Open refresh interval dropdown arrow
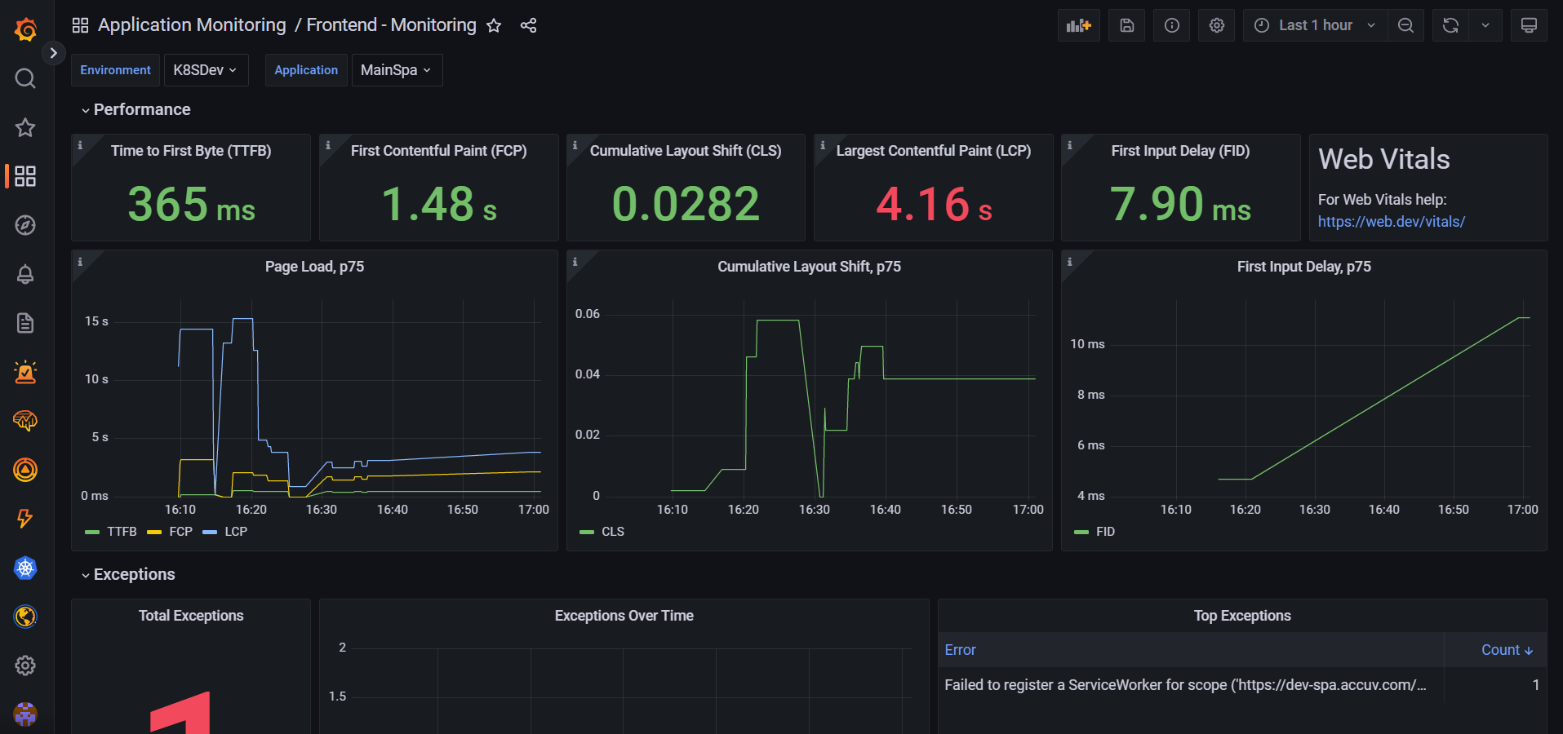This screenshot has height=734, width=1563. point(1485,25)
